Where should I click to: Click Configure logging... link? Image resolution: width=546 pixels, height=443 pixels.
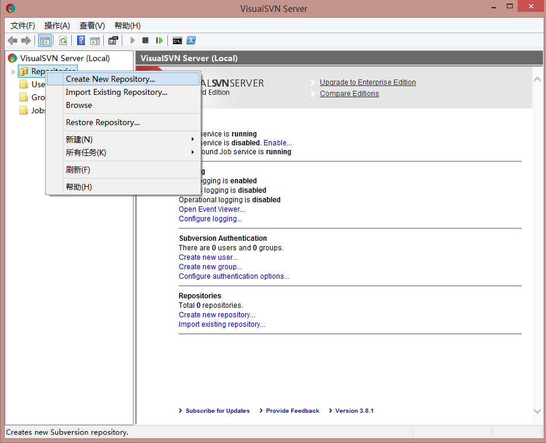coord(210,219)
